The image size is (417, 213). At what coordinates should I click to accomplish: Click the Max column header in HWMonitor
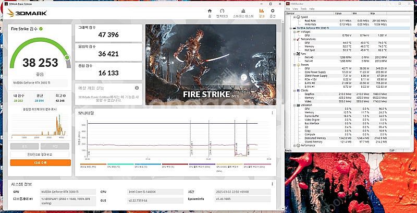click(377, 13)
